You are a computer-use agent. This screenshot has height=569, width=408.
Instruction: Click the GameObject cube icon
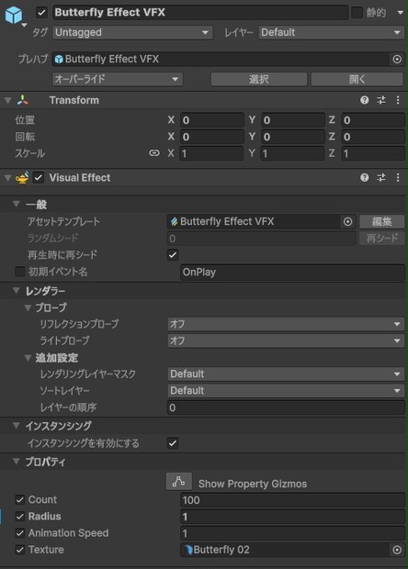coord(14,15)
